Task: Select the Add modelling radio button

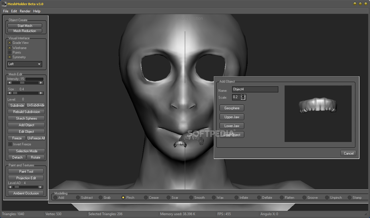Action: [x=55, y=197]
